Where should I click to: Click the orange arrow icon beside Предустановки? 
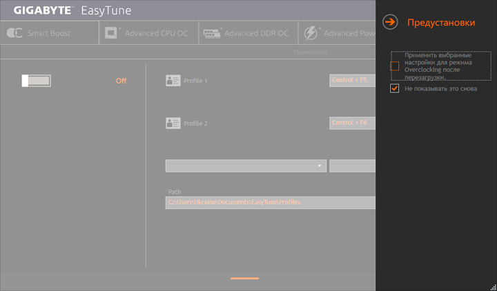(x=390, y=22)
